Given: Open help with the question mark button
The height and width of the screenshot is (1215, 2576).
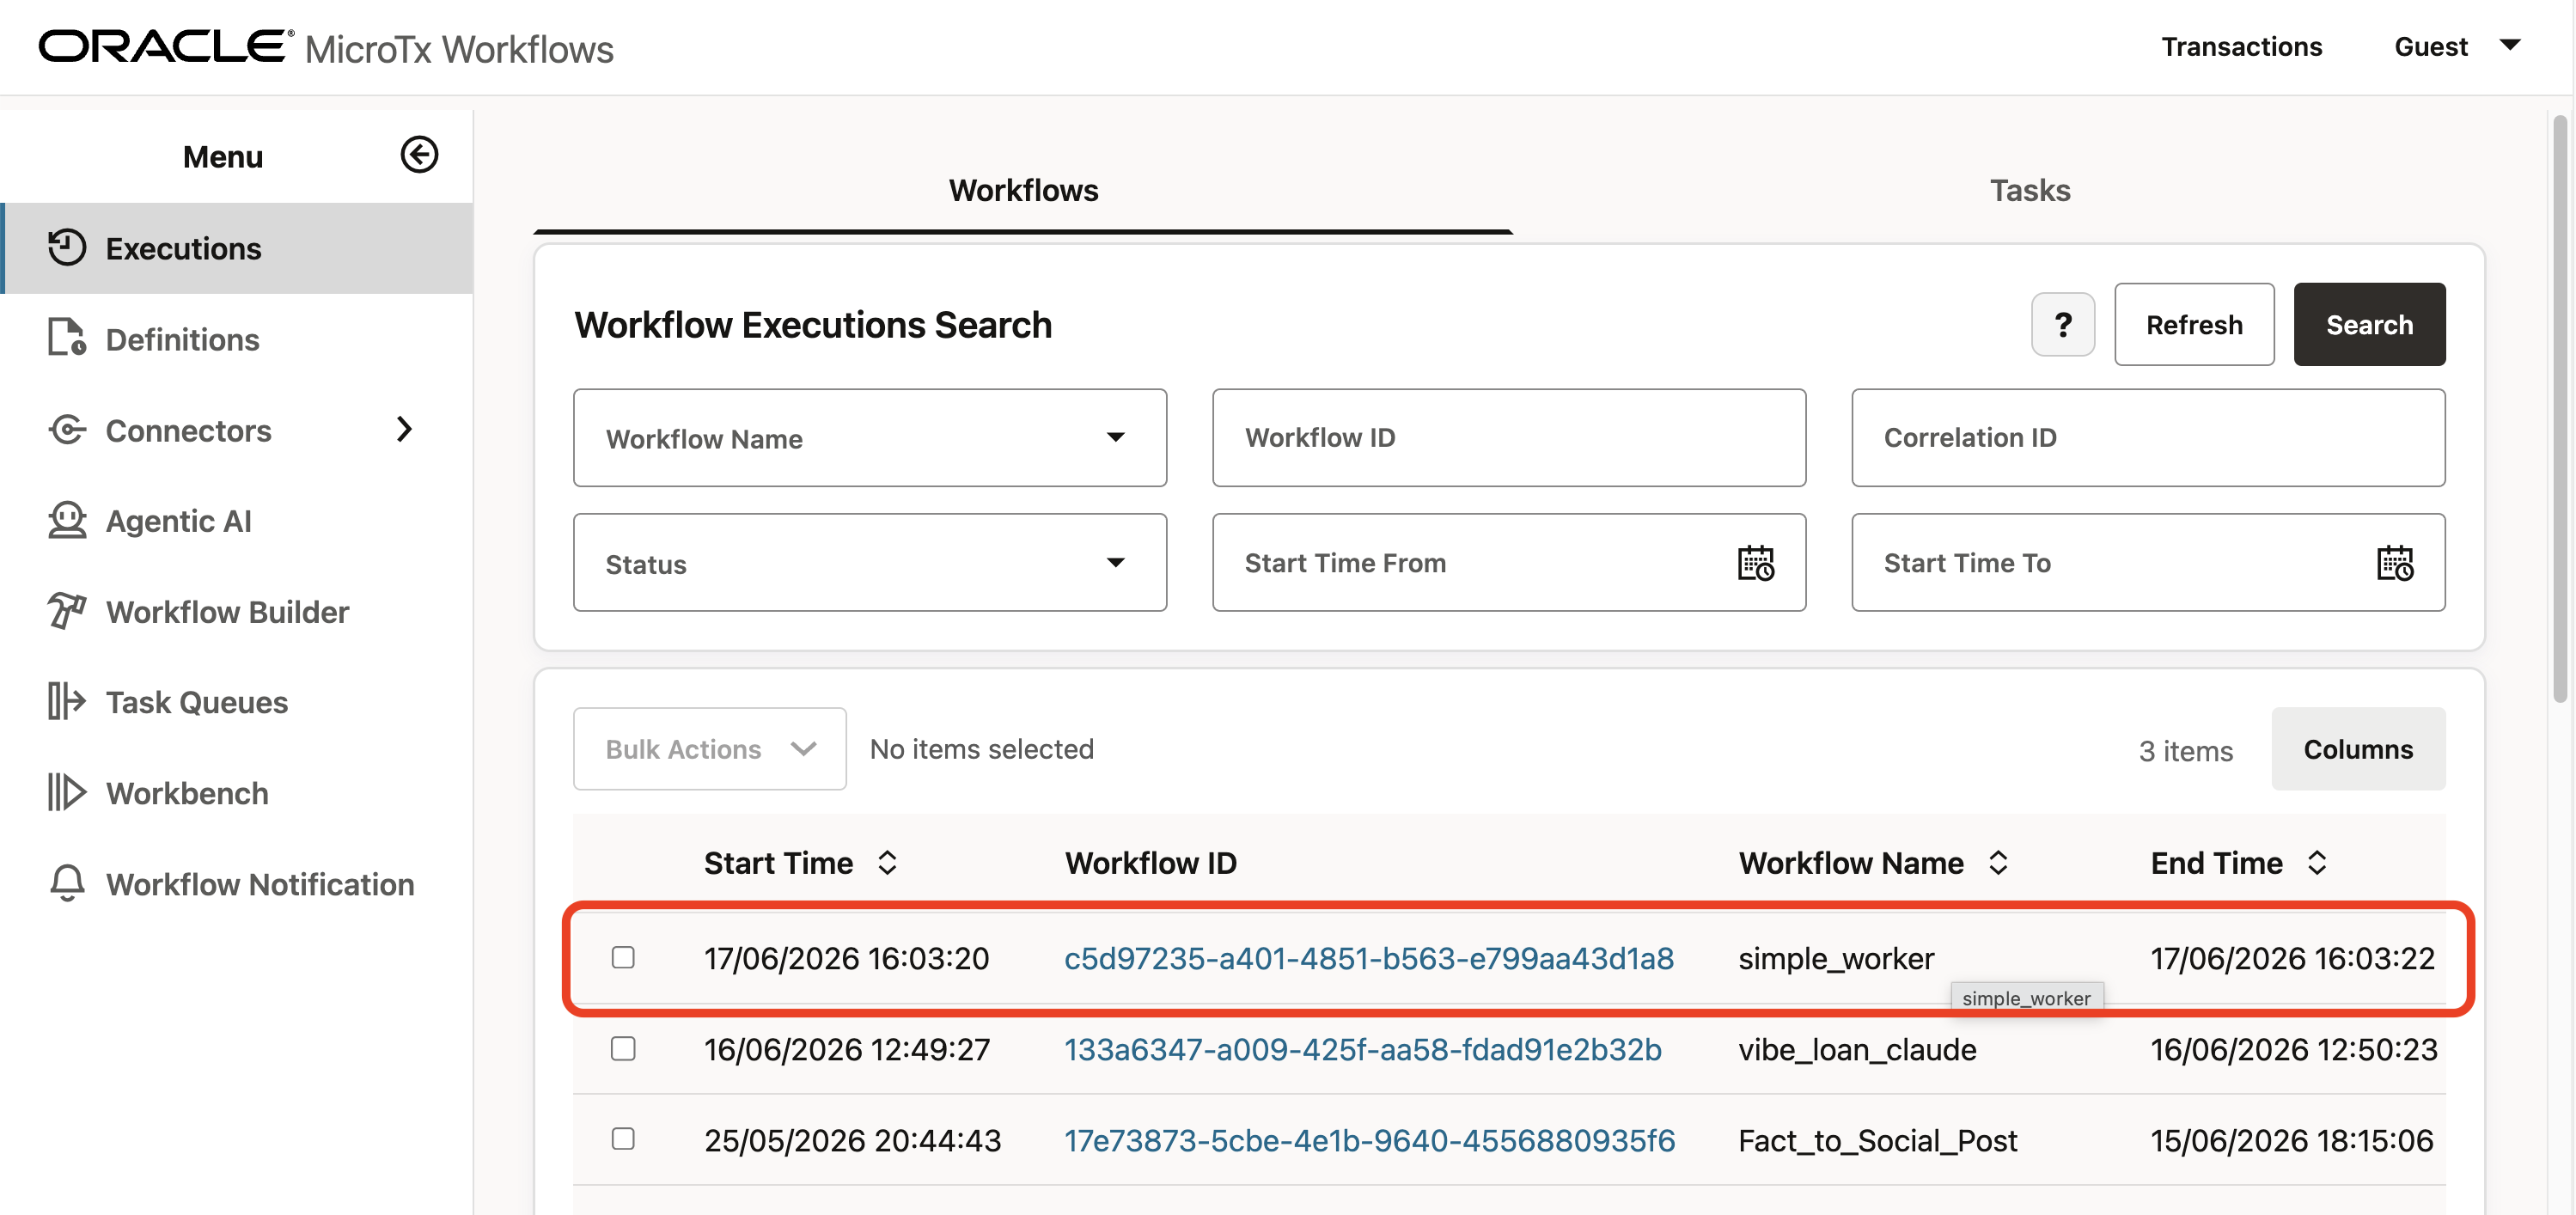Looking at the screenshot, I should click(x=2063, y=324).
